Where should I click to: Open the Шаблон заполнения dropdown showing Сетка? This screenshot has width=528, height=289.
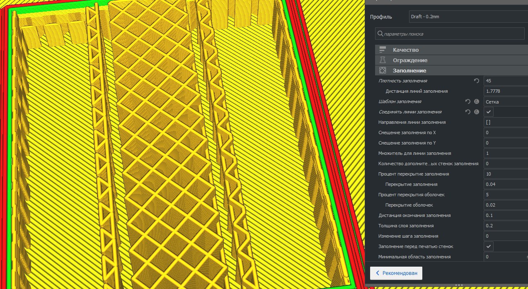tap(506, 101)
